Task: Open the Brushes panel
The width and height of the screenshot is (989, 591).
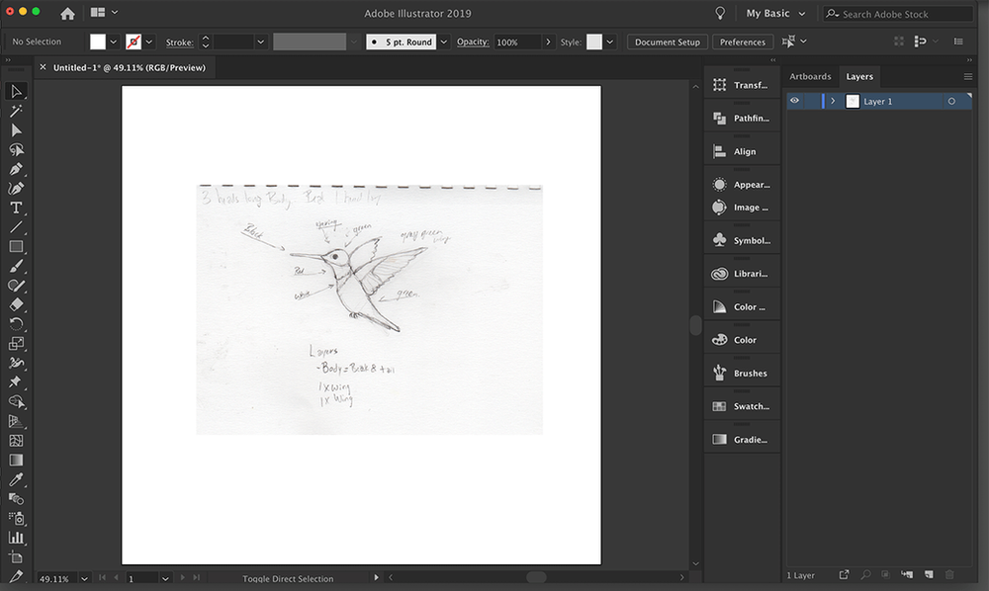Action: (x=742, y=373)
